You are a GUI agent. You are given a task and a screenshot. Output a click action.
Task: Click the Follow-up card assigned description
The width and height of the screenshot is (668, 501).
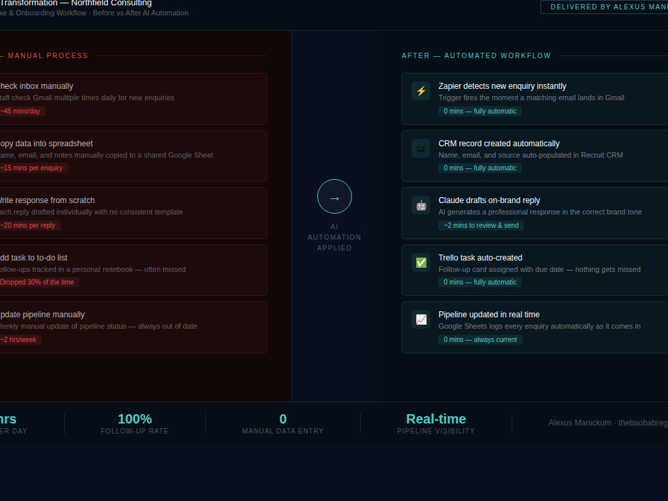pyautogui.click(x=539, y=269)
